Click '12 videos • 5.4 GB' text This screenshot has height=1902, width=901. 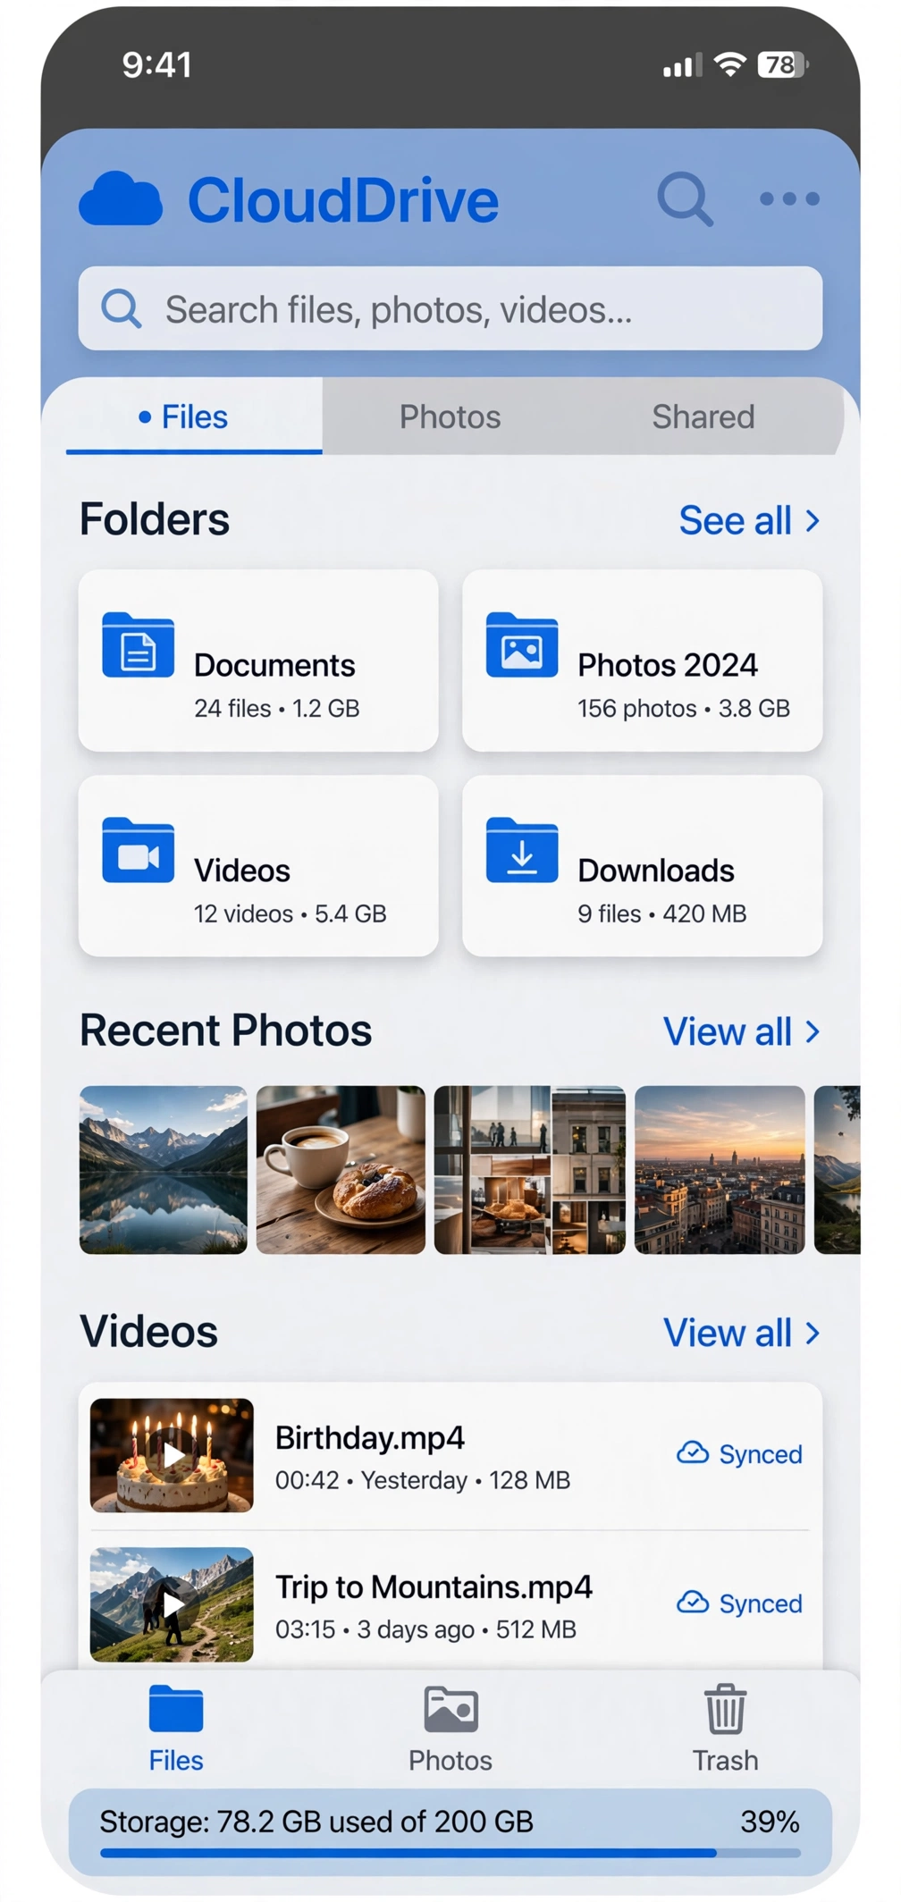coord(291,913)
